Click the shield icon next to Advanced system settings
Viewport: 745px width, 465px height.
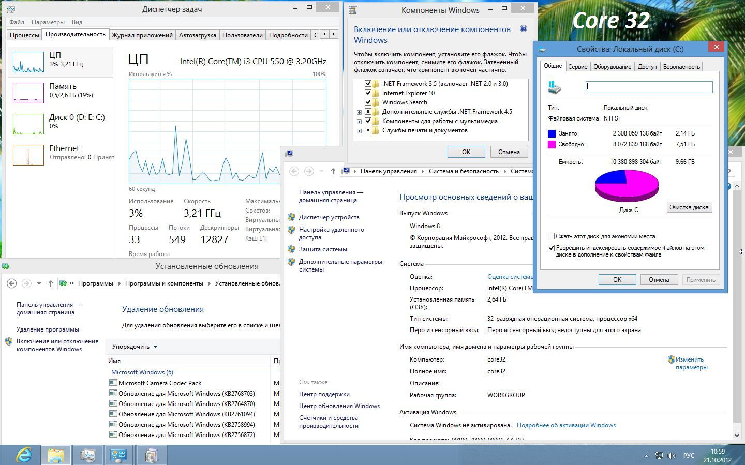(291, 262)
